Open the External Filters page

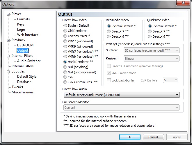22,66
